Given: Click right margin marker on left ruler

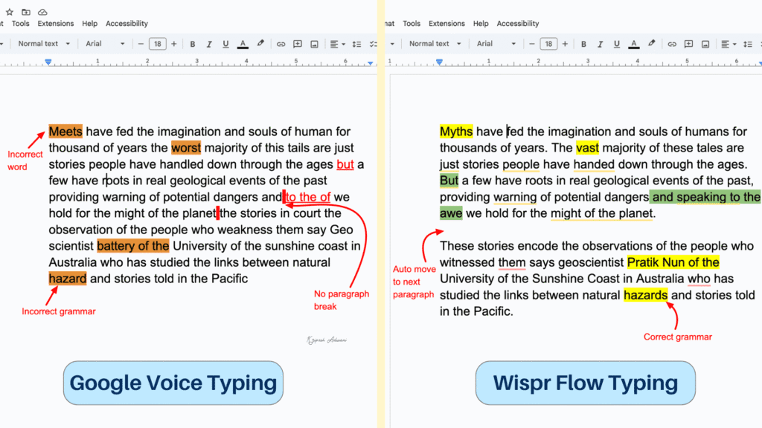Looking at the screenshot, I should point(371,63).
